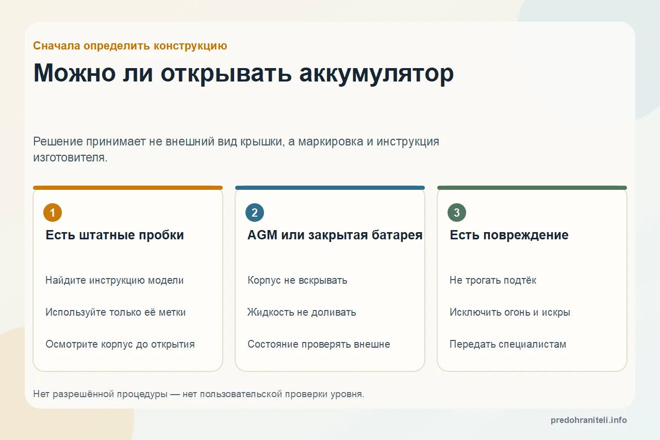Click the line 'Исключить огонь и искры'

click(x=510, y=313)
